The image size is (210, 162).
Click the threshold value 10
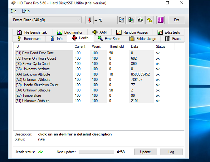click(x=111, y=74)
